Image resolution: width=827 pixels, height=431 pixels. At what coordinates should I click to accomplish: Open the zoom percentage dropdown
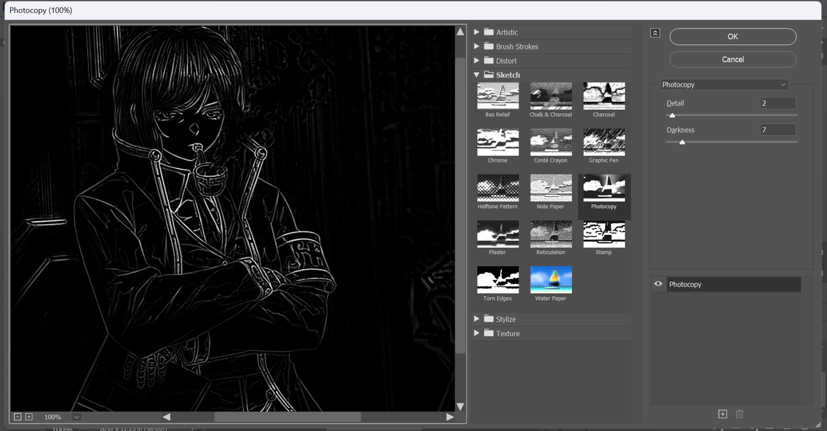coord(76,417)
